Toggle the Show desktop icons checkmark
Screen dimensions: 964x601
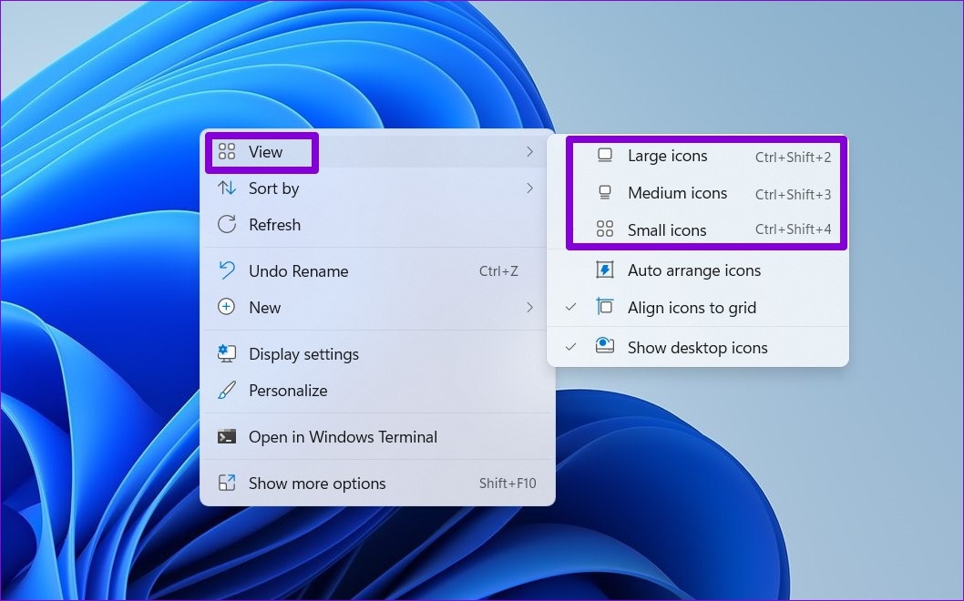click(x=570, y=347)
